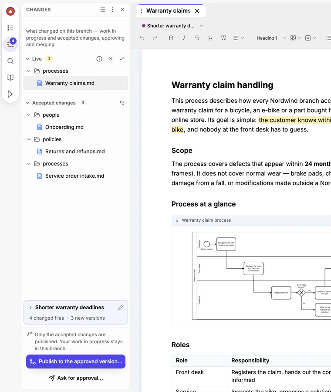Close the Changes panel
The height and width of the screenshot is (392, 331).
(x=122, y=10)
